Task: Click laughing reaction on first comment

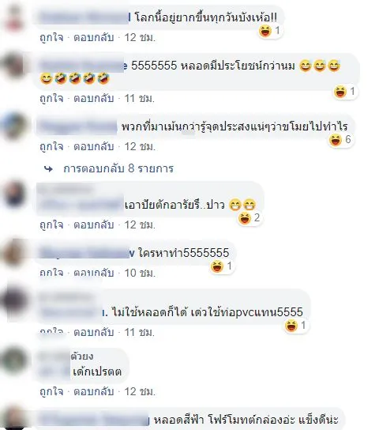Action: [265, 31]
